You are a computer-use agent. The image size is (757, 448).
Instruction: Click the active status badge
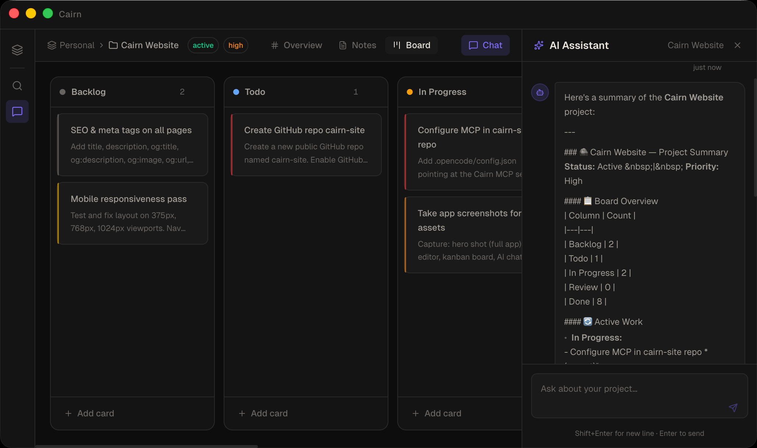click(x=203, y=45)
